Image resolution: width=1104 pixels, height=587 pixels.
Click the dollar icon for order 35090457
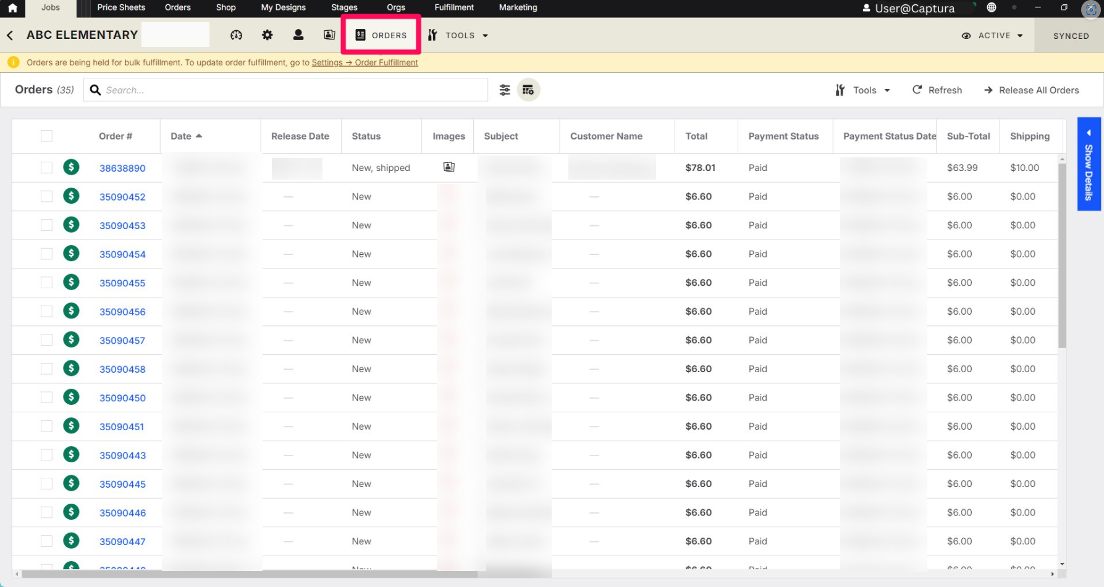(x=71, y=339)
